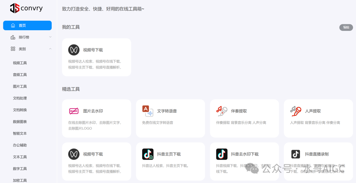
Task: Click the 抖音去水印下载 TikTok icon
Action: tap(222, 154)
